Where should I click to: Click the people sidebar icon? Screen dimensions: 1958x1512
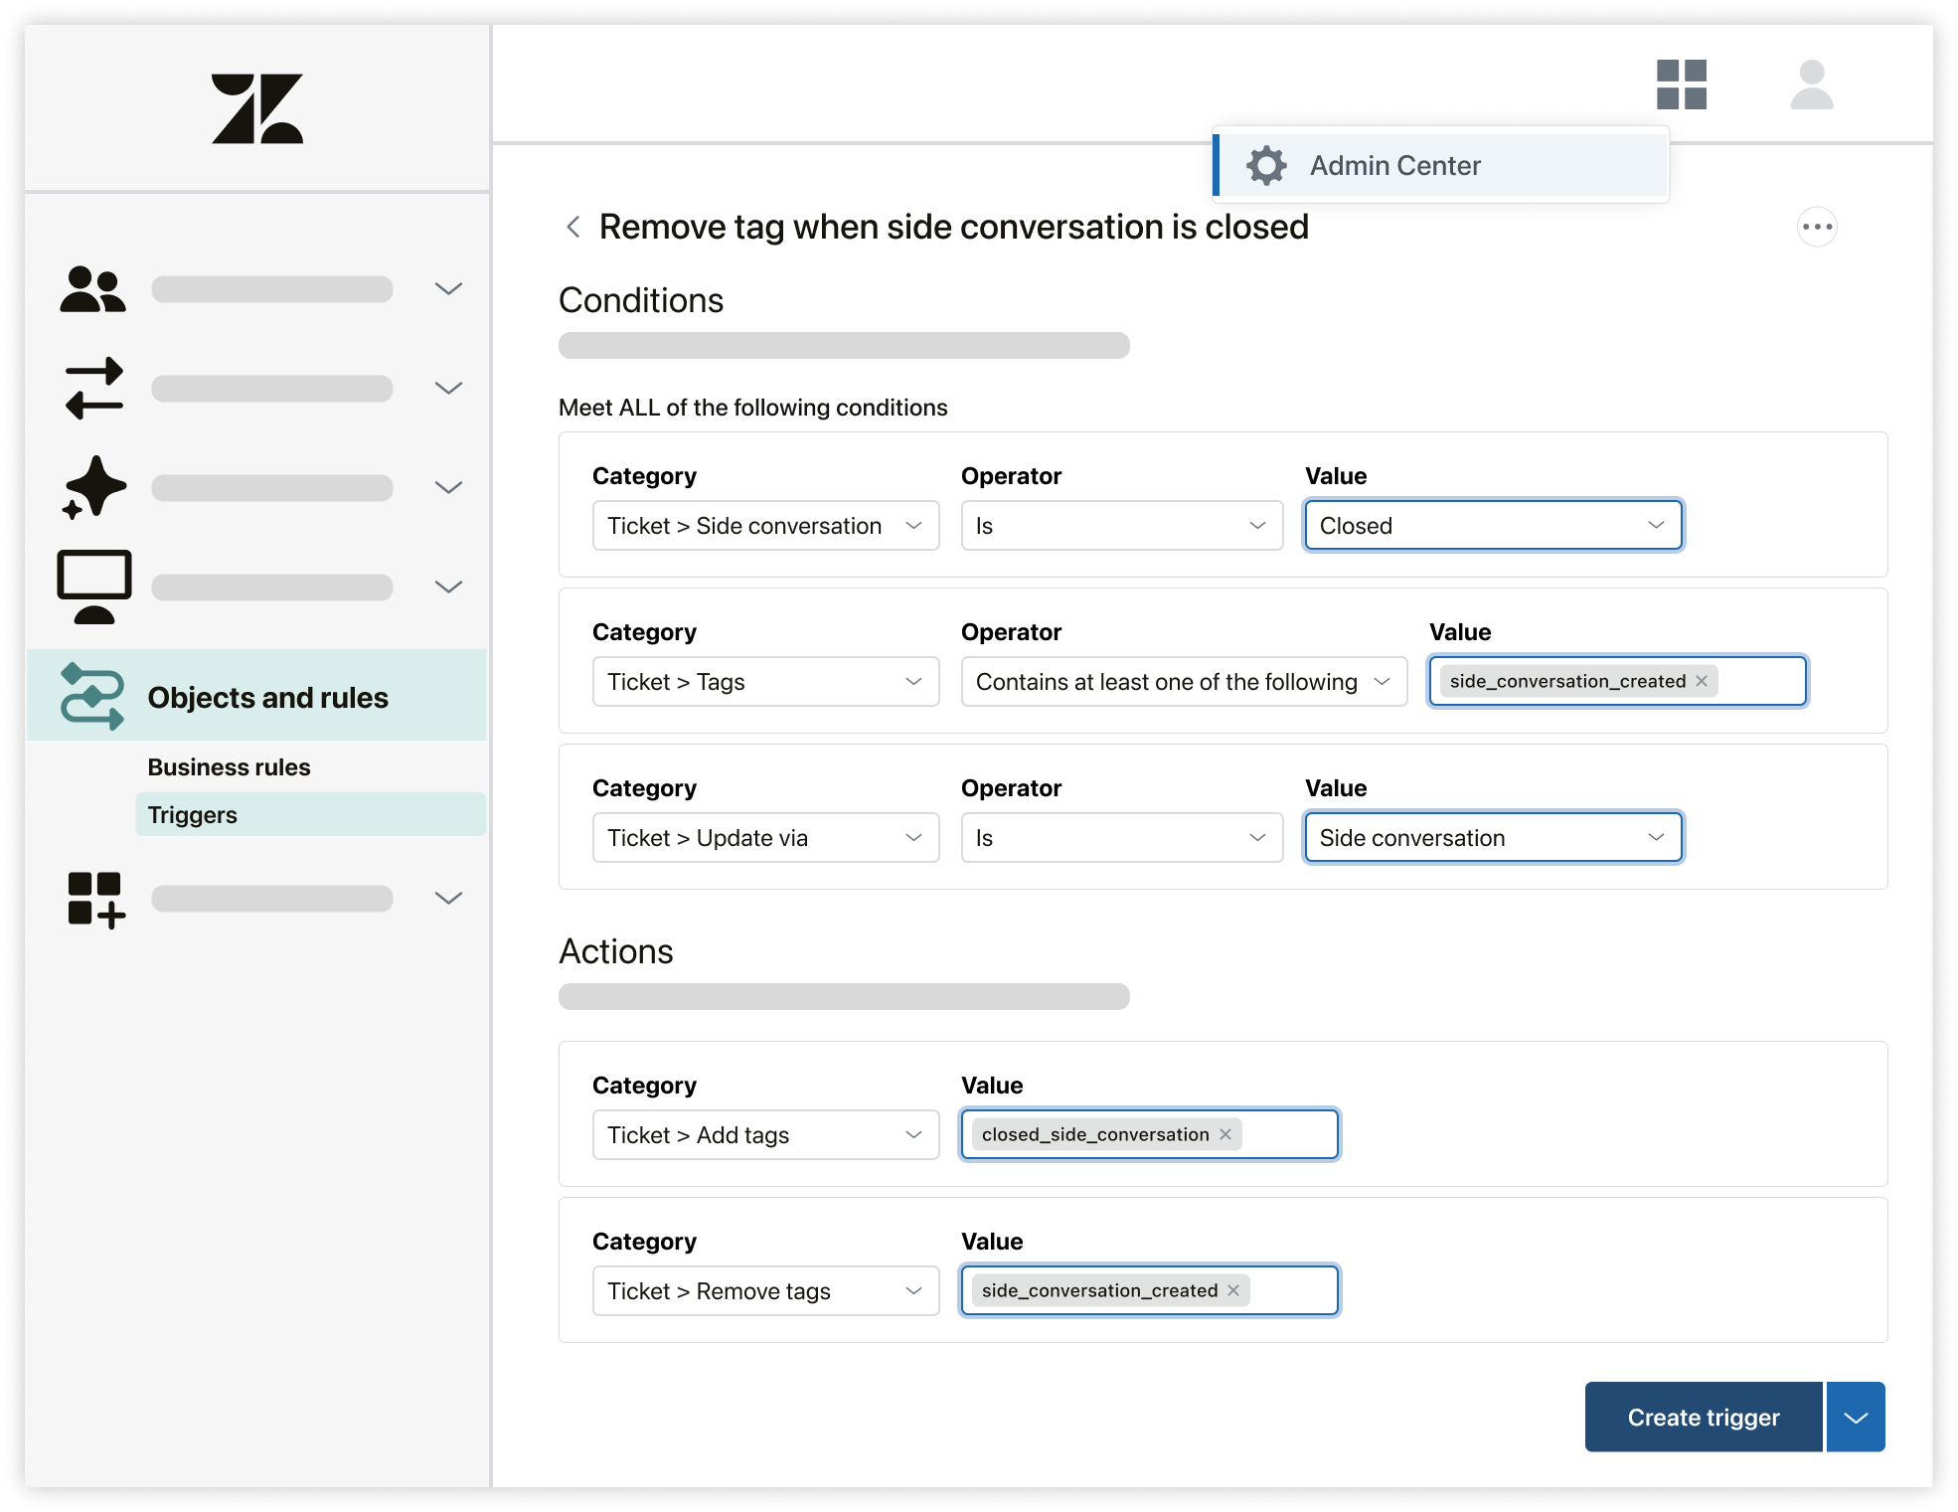[92, 289]
